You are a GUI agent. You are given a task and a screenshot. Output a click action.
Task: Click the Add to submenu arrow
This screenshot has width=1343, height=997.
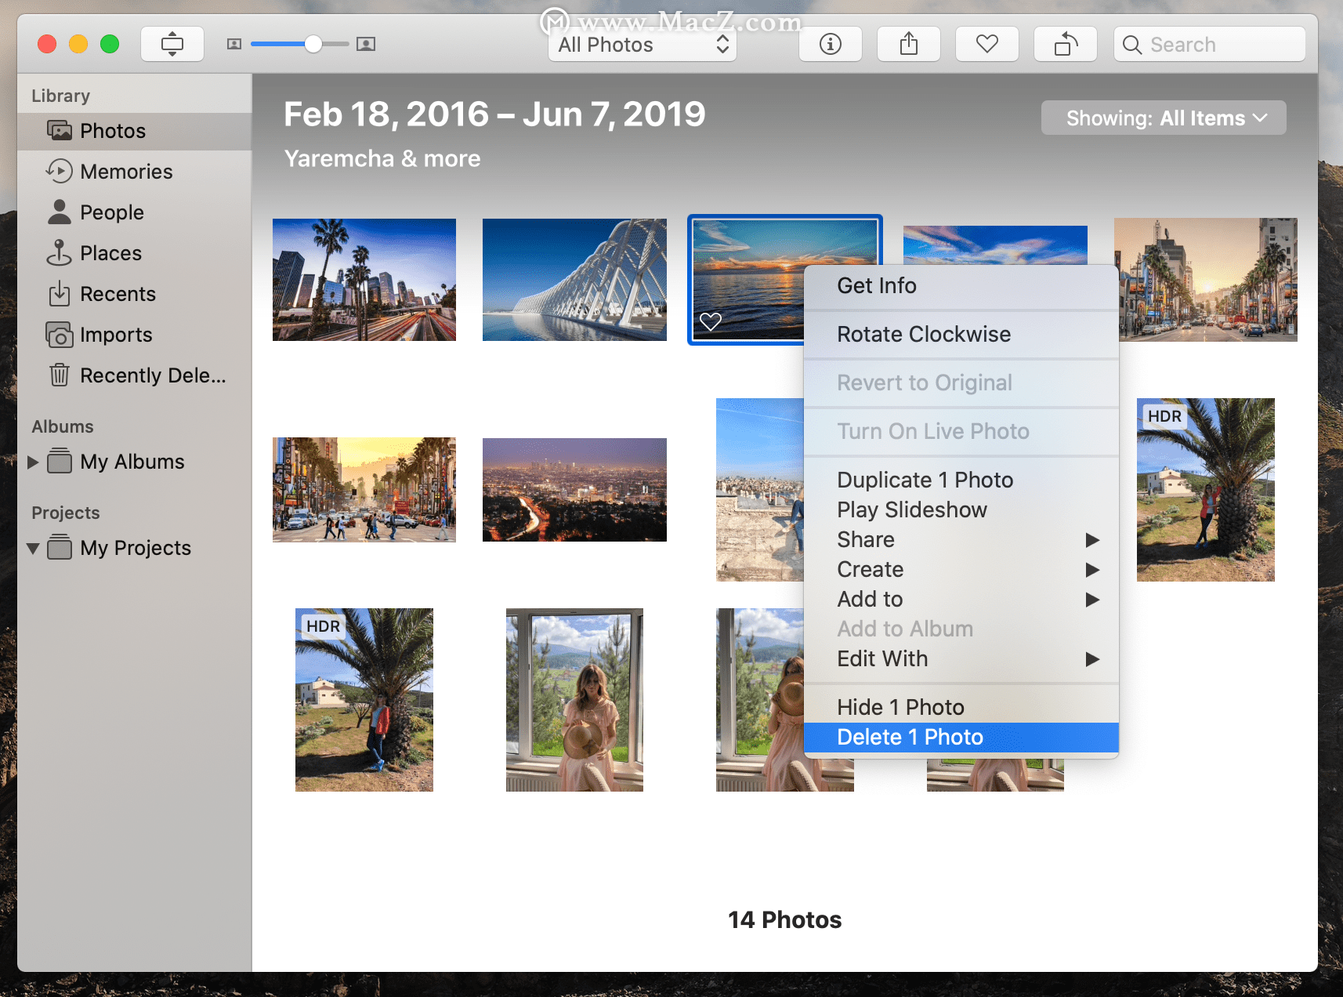[x=1092, y=600]
